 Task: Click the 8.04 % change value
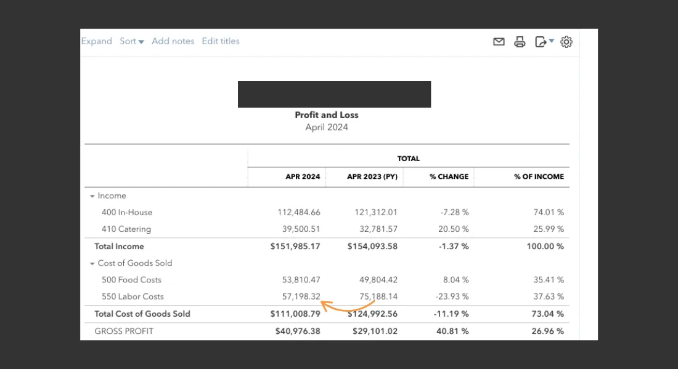click(x=455, y=280)
